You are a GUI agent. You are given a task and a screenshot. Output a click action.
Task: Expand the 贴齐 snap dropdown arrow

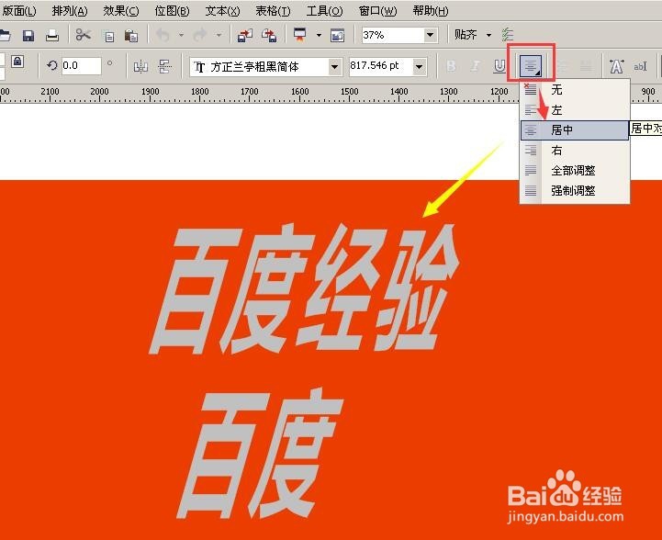(x=488, y=35)
